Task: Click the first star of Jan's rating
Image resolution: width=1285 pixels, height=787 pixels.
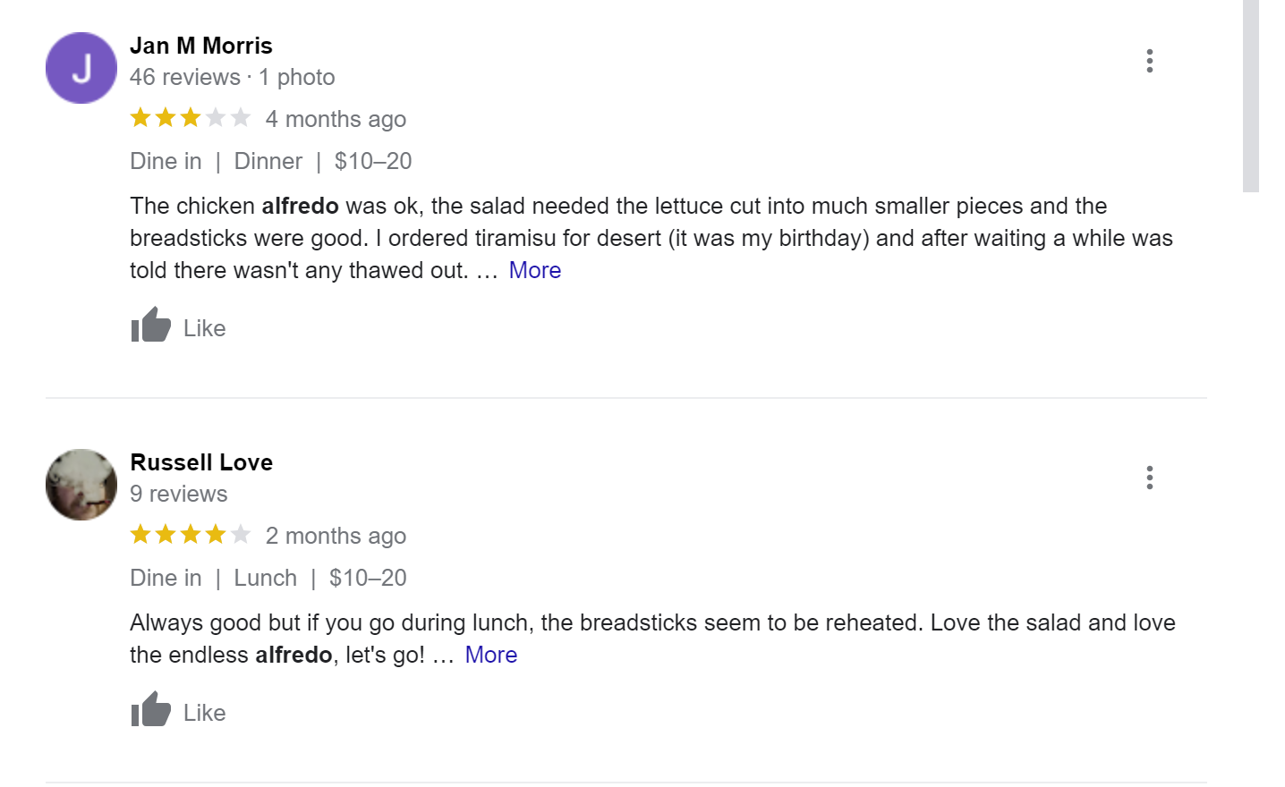Action: click(140, 116)
